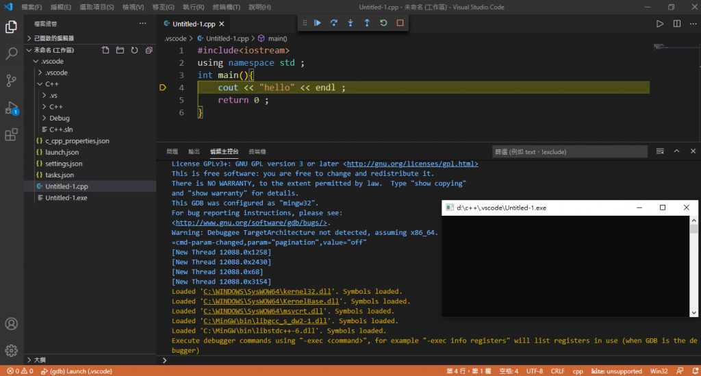
Task: Open the Source Control view
Action: click(x=11, y=80)
